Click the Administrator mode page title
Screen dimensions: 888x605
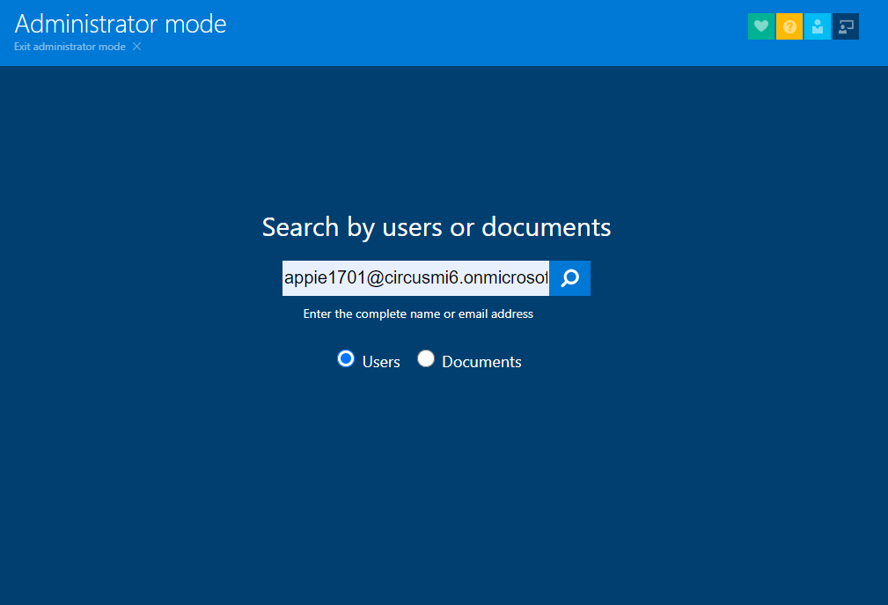tap(121, 24)
